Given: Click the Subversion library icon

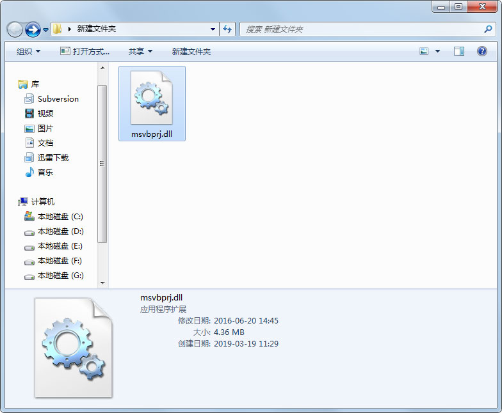Looking at the screenshot, I should coord(29,98).
